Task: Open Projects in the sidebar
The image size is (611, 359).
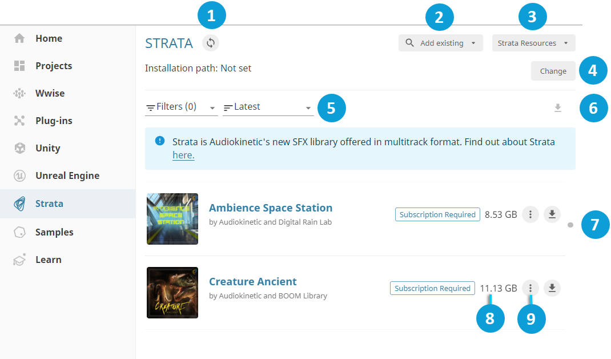Action: [x=54, y=66]
